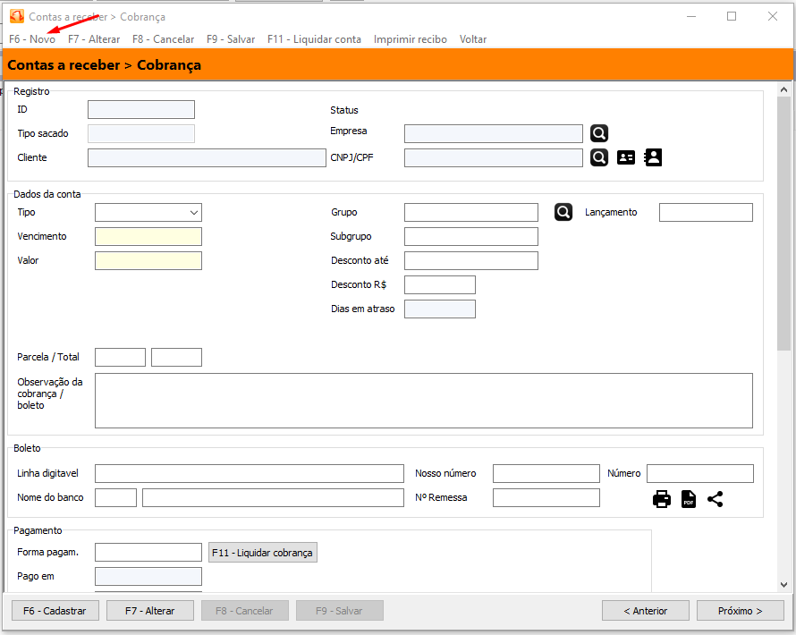796x635 pixels.
Task: Expand the Tipo dropdown
Action: pos(194,213)
